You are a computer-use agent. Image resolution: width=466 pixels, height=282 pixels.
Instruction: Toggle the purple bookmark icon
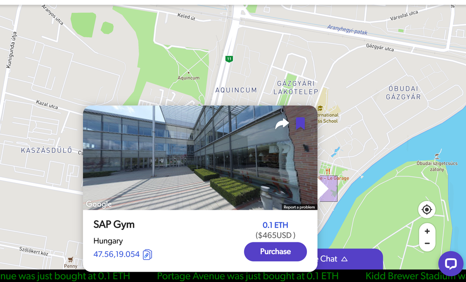pos(300,123)
